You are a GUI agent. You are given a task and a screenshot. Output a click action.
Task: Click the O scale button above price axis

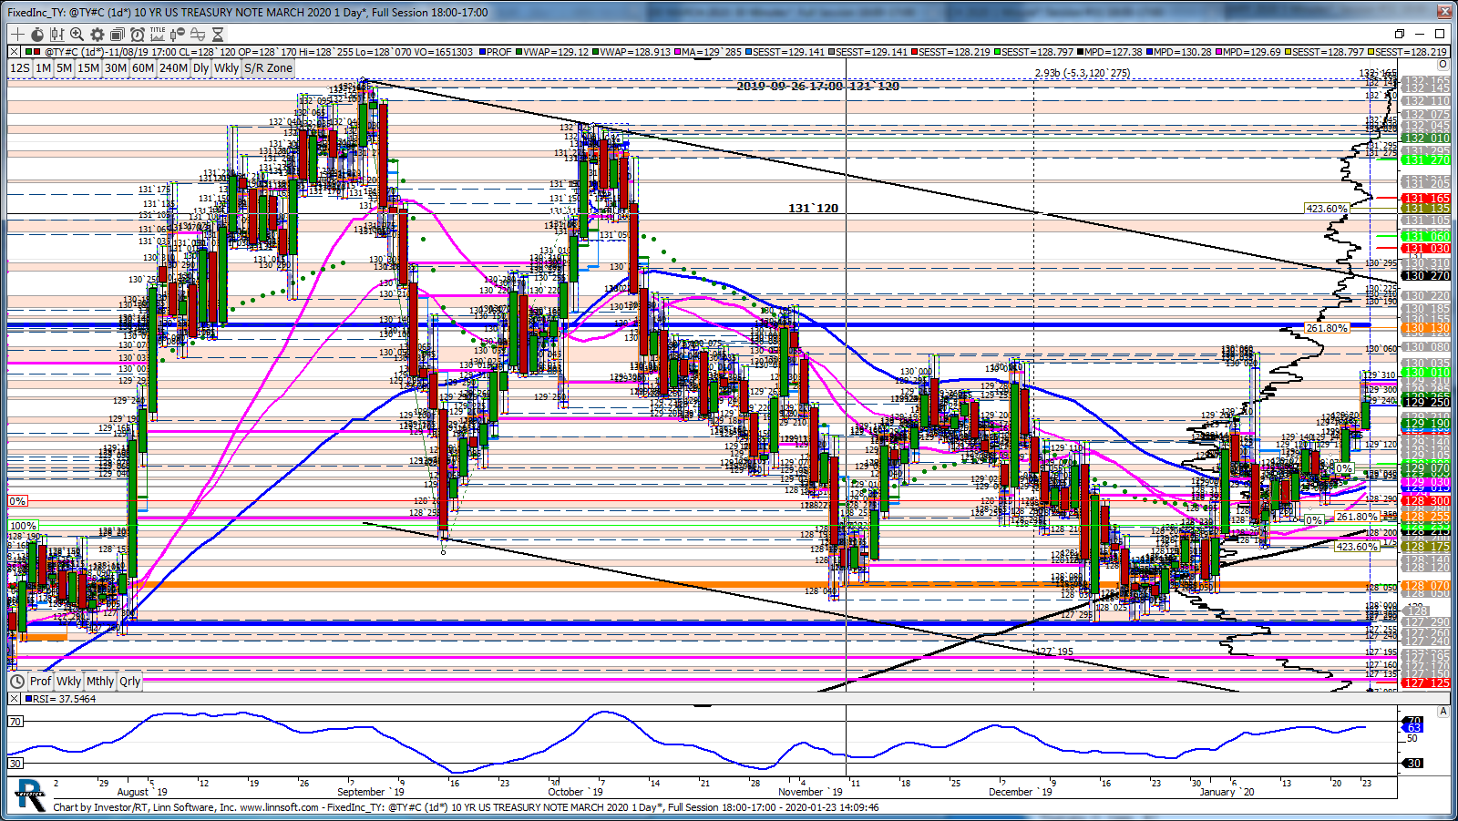coord(1443,65)
